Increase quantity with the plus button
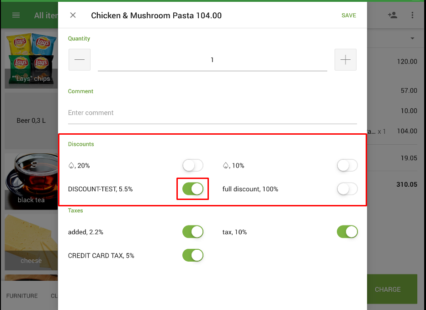The image size is (426, 310). [x=345, y=60]
